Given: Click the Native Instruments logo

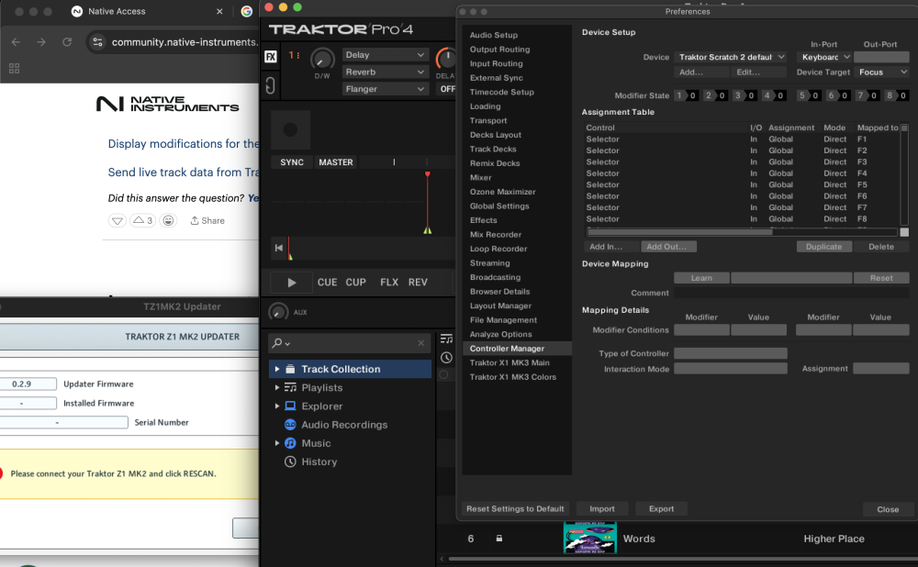Looking at the screenshot, I should [167, 105].
